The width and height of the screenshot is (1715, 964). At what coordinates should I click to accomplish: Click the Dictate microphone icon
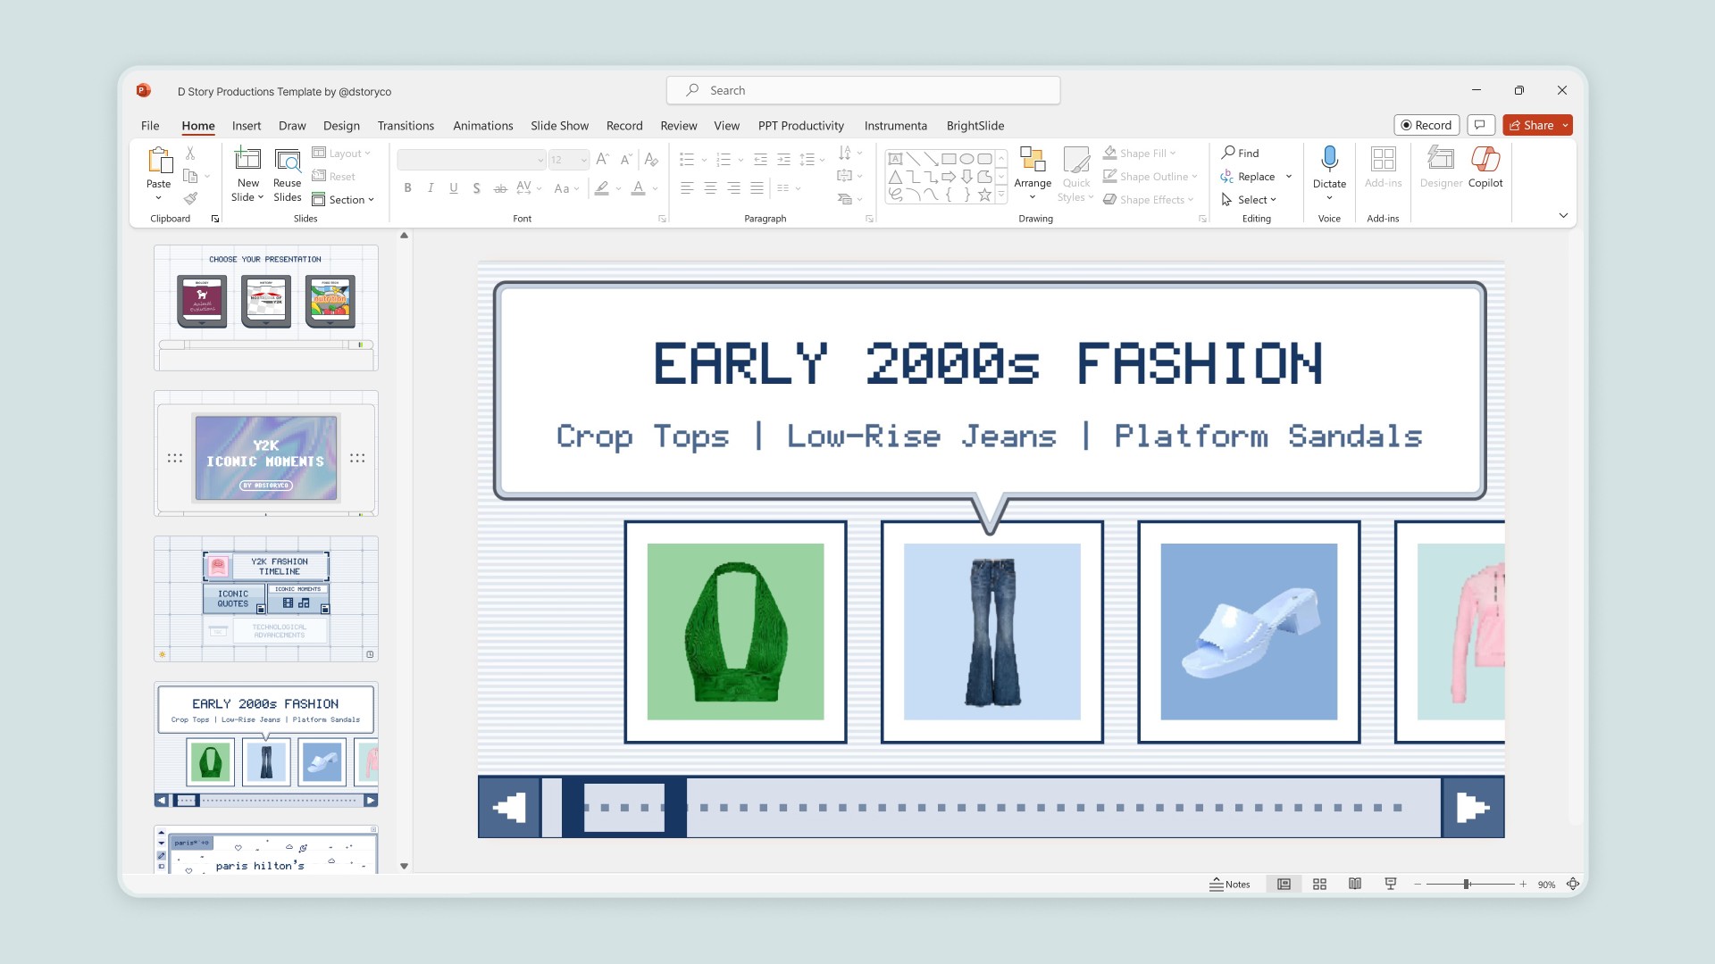point(1329,160)
